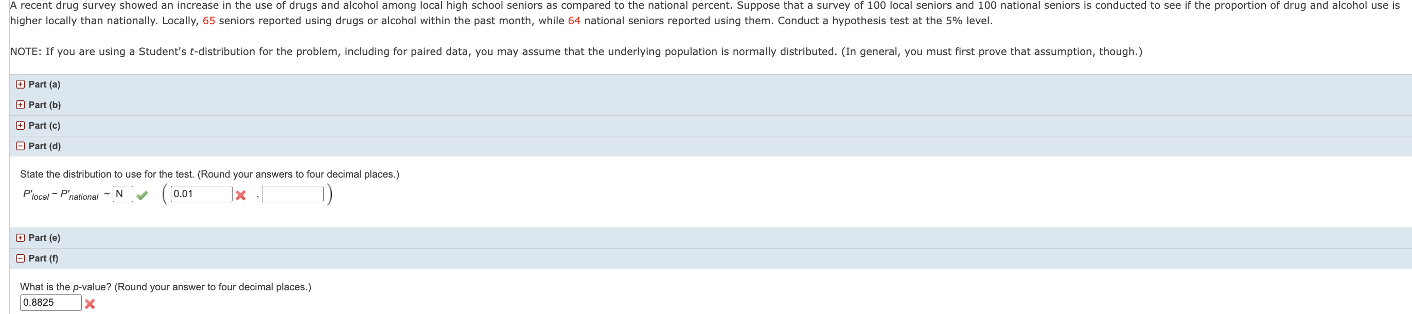The image size is (1412, 314).
Task: Select the Part (c) header row
Action: 44,125
